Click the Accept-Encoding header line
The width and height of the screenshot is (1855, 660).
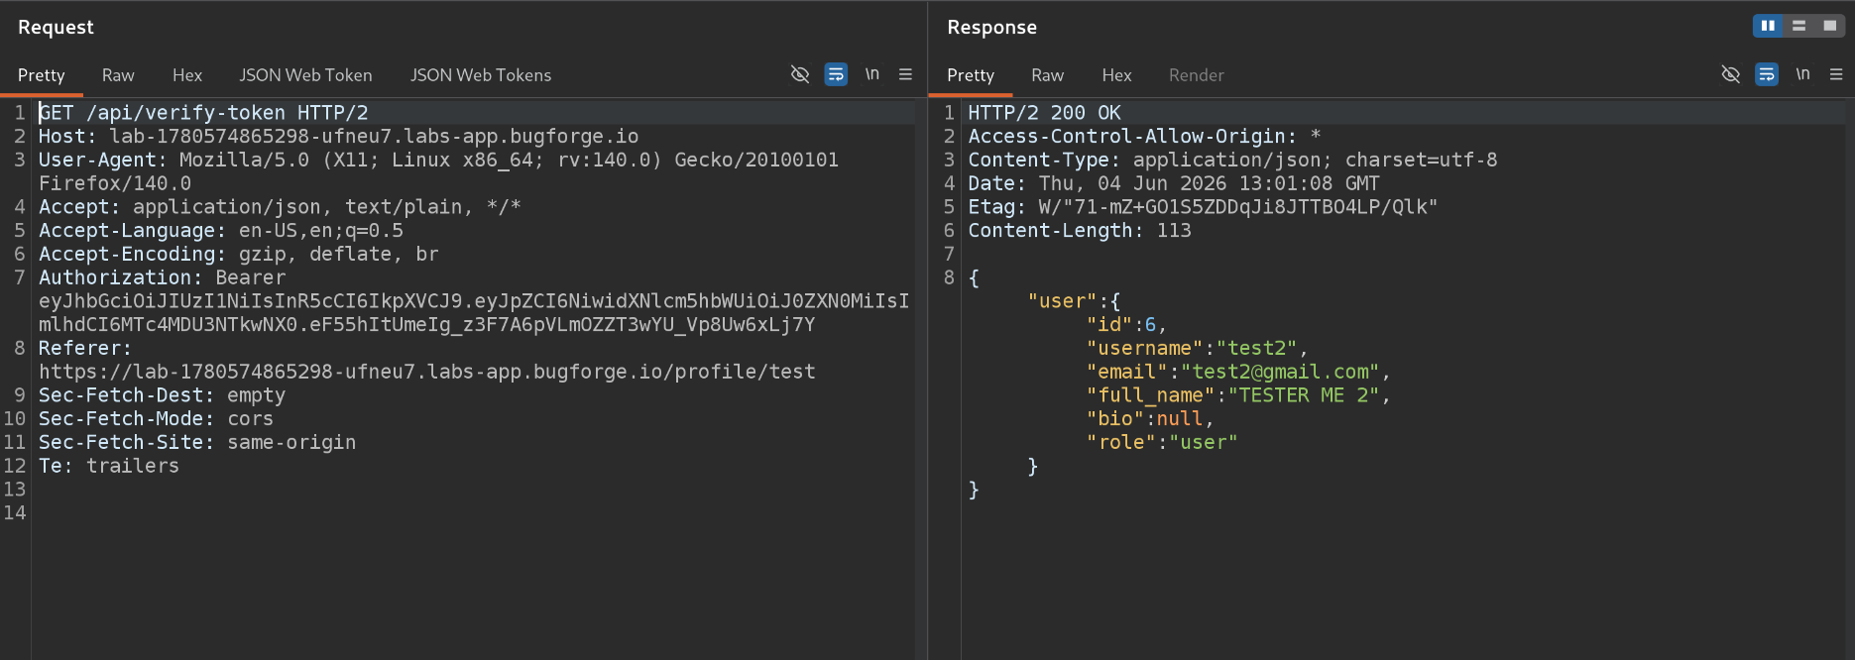pos(238,255)
